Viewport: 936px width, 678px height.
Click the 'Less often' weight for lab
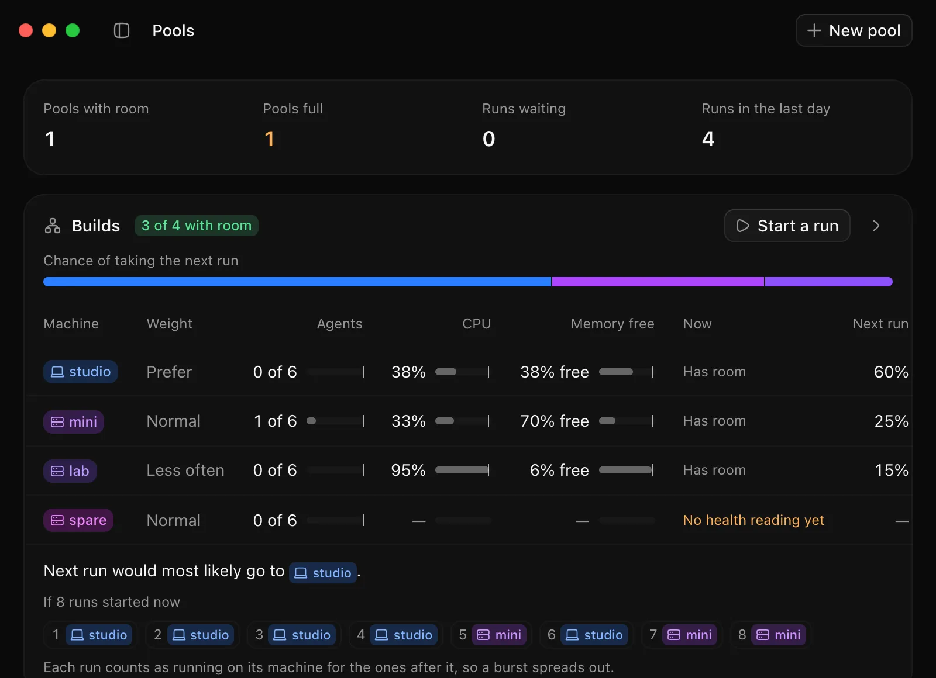pyautogui.click(x=185, y=471)
